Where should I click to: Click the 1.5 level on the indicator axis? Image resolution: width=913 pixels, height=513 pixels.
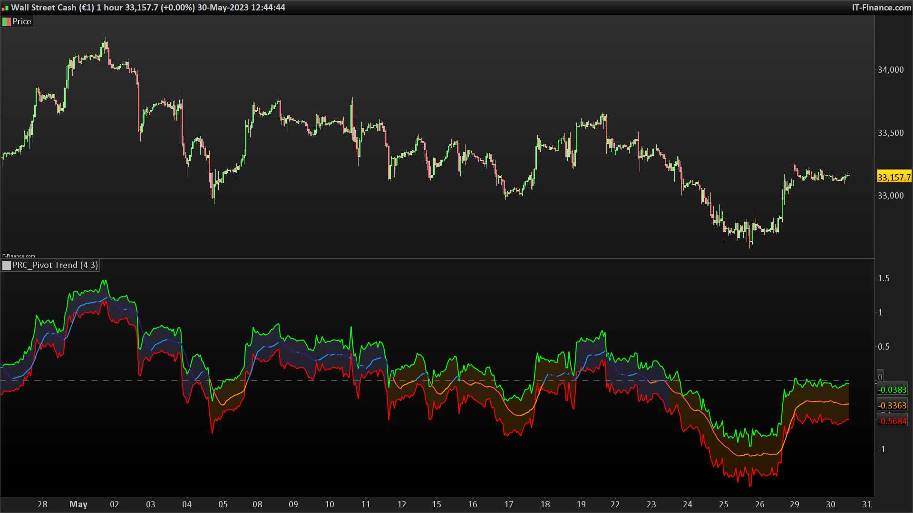coord(884,278)
